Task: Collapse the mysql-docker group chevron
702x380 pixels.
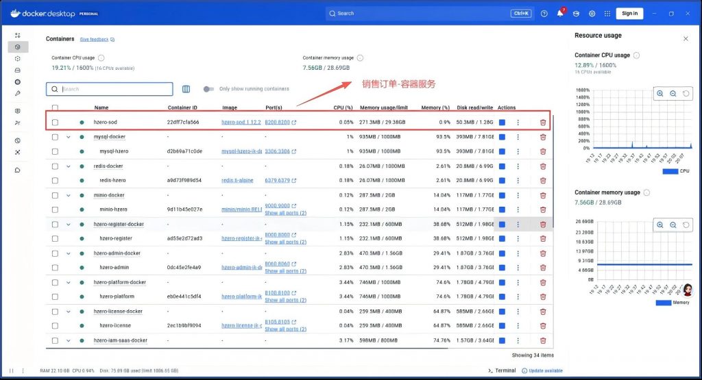Action: (69, 137)
